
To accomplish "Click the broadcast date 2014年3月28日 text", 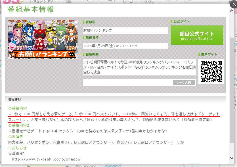I will 110,46.
